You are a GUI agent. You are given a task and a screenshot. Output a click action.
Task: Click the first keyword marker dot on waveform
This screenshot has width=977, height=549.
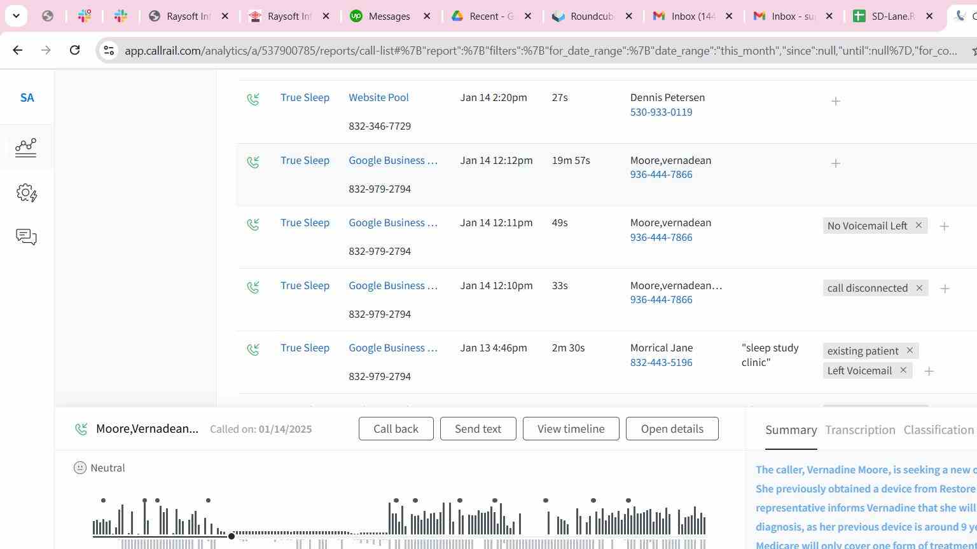[x=103, y=501]
